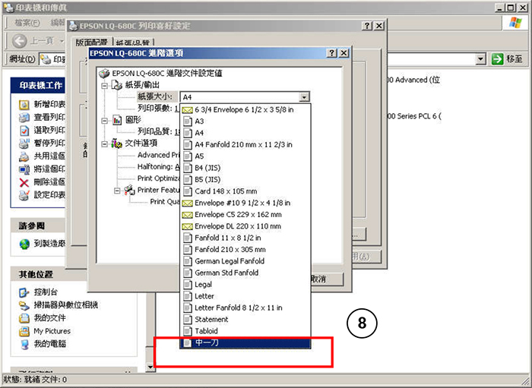Switch to the 紙張/品質 tab
Viewport: 532px width, 388px height.
133,43
